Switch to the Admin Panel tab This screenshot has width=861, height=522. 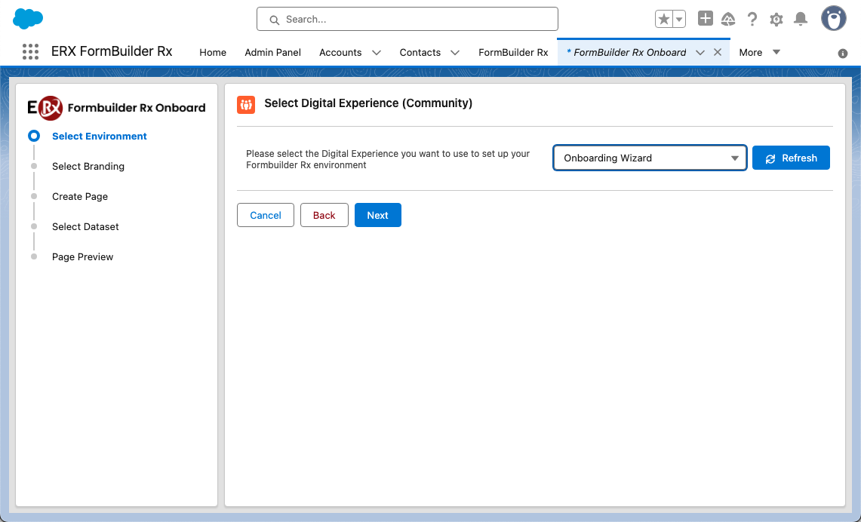pos(272,53)
